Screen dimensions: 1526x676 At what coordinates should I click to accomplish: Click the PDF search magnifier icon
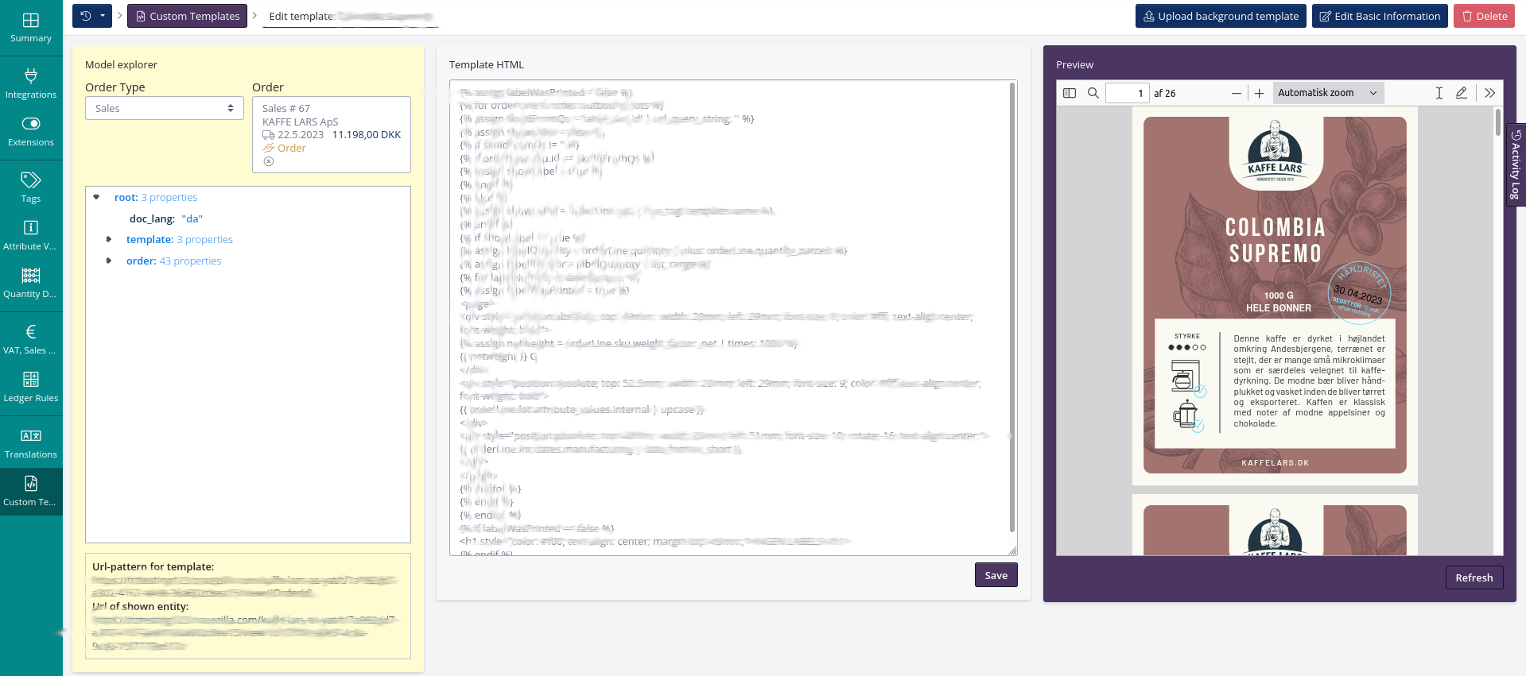point(1093,93)
